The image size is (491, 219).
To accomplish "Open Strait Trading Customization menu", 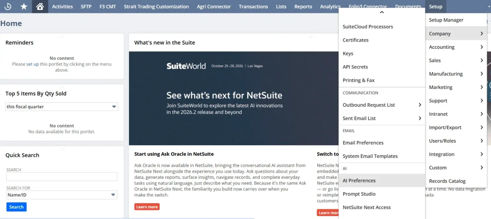I will 156,6.
